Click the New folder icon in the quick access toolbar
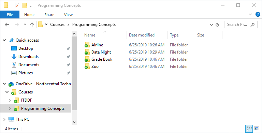Screen dimensions: 262x133 (x=25, y=5)
